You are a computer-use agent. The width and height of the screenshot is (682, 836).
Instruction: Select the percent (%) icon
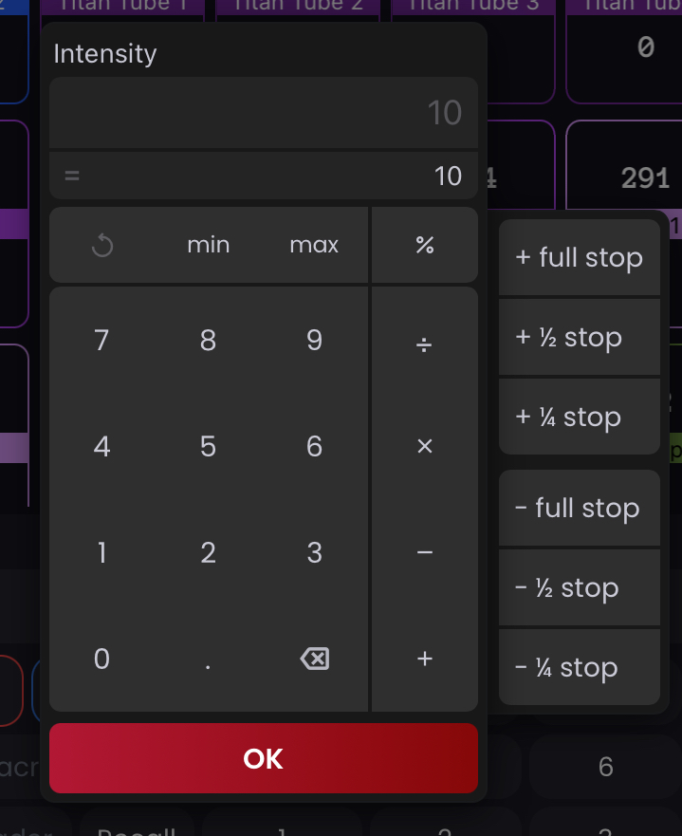tap(424, 245)
